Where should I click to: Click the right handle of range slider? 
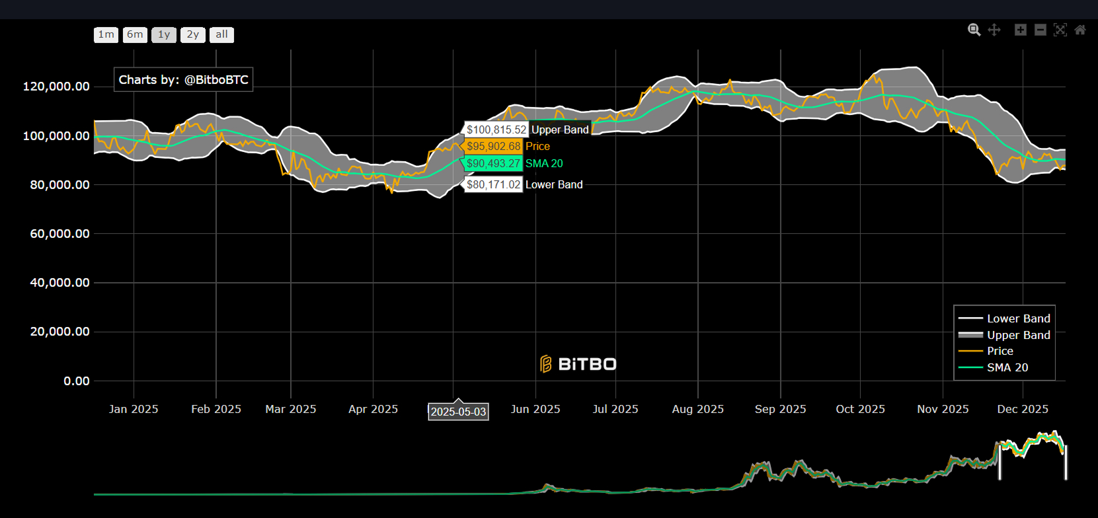tap(1066, 462)
